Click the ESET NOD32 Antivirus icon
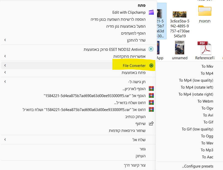 click(151, 49)
